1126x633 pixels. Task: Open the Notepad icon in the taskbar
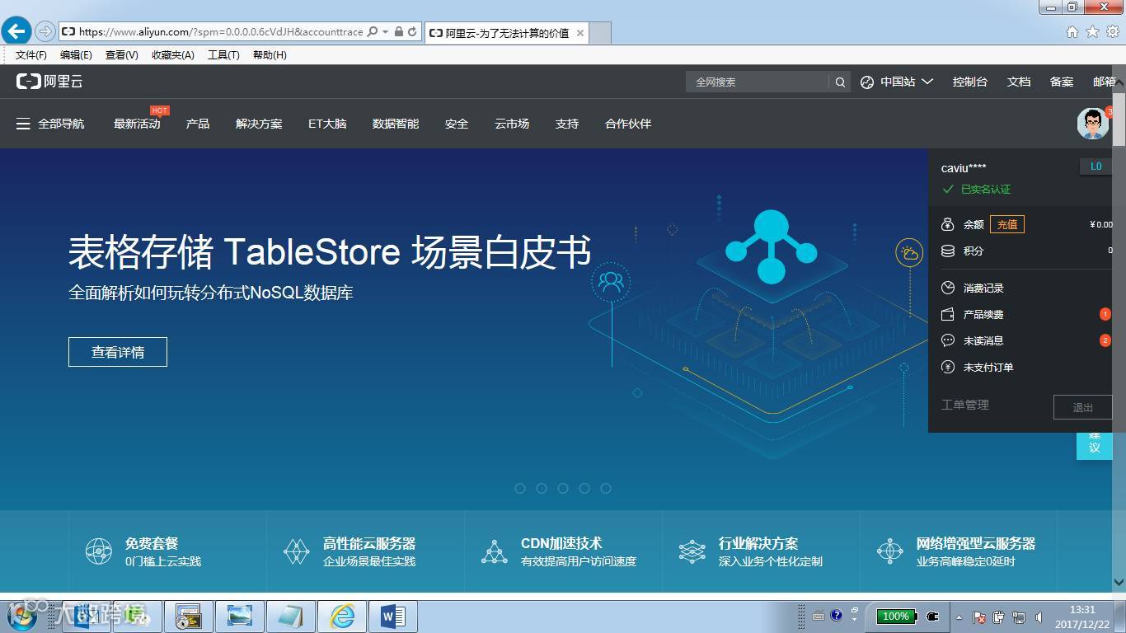[290, 617]
